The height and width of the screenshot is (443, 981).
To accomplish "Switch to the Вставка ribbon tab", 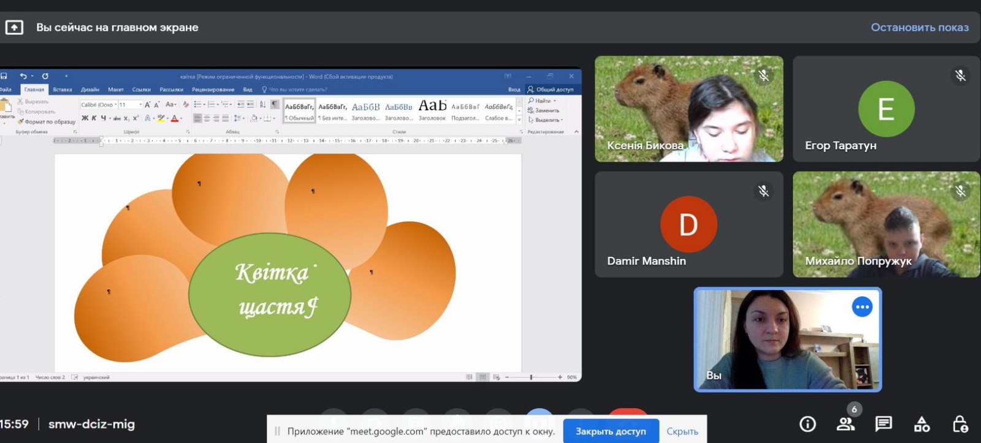I will pyautogui.click(x=63, y=89).
